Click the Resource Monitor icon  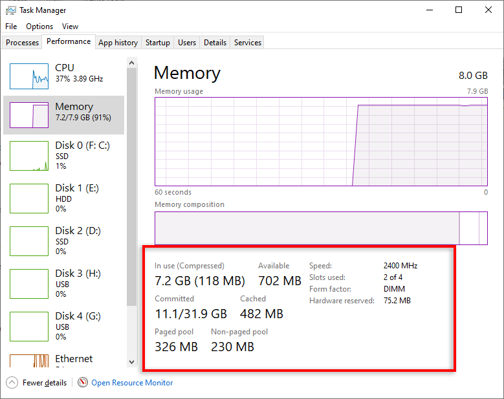(83, 383)
